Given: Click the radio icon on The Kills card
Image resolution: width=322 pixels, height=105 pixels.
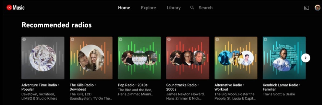Looking at the screenshot, I should click(x=72, y=39).
